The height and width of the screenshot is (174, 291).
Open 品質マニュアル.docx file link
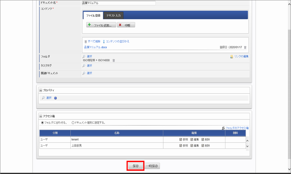tap(95, 47)
